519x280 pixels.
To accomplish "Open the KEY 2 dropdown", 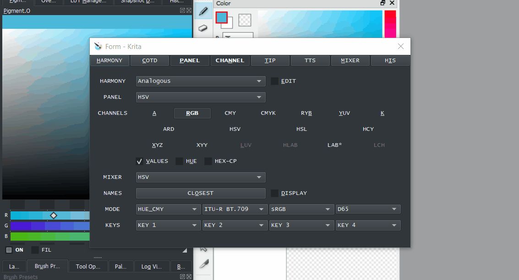I will tap(235, 225).
